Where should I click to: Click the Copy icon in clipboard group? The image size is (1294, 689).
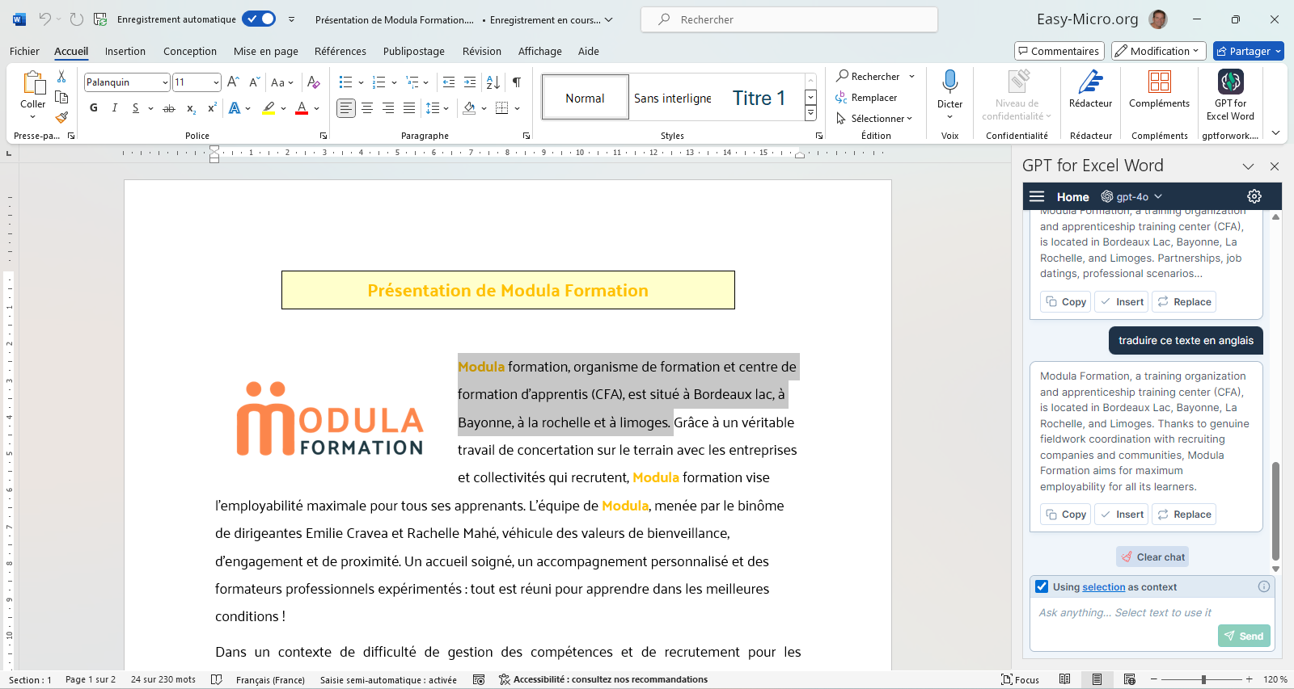click(61, 97)
